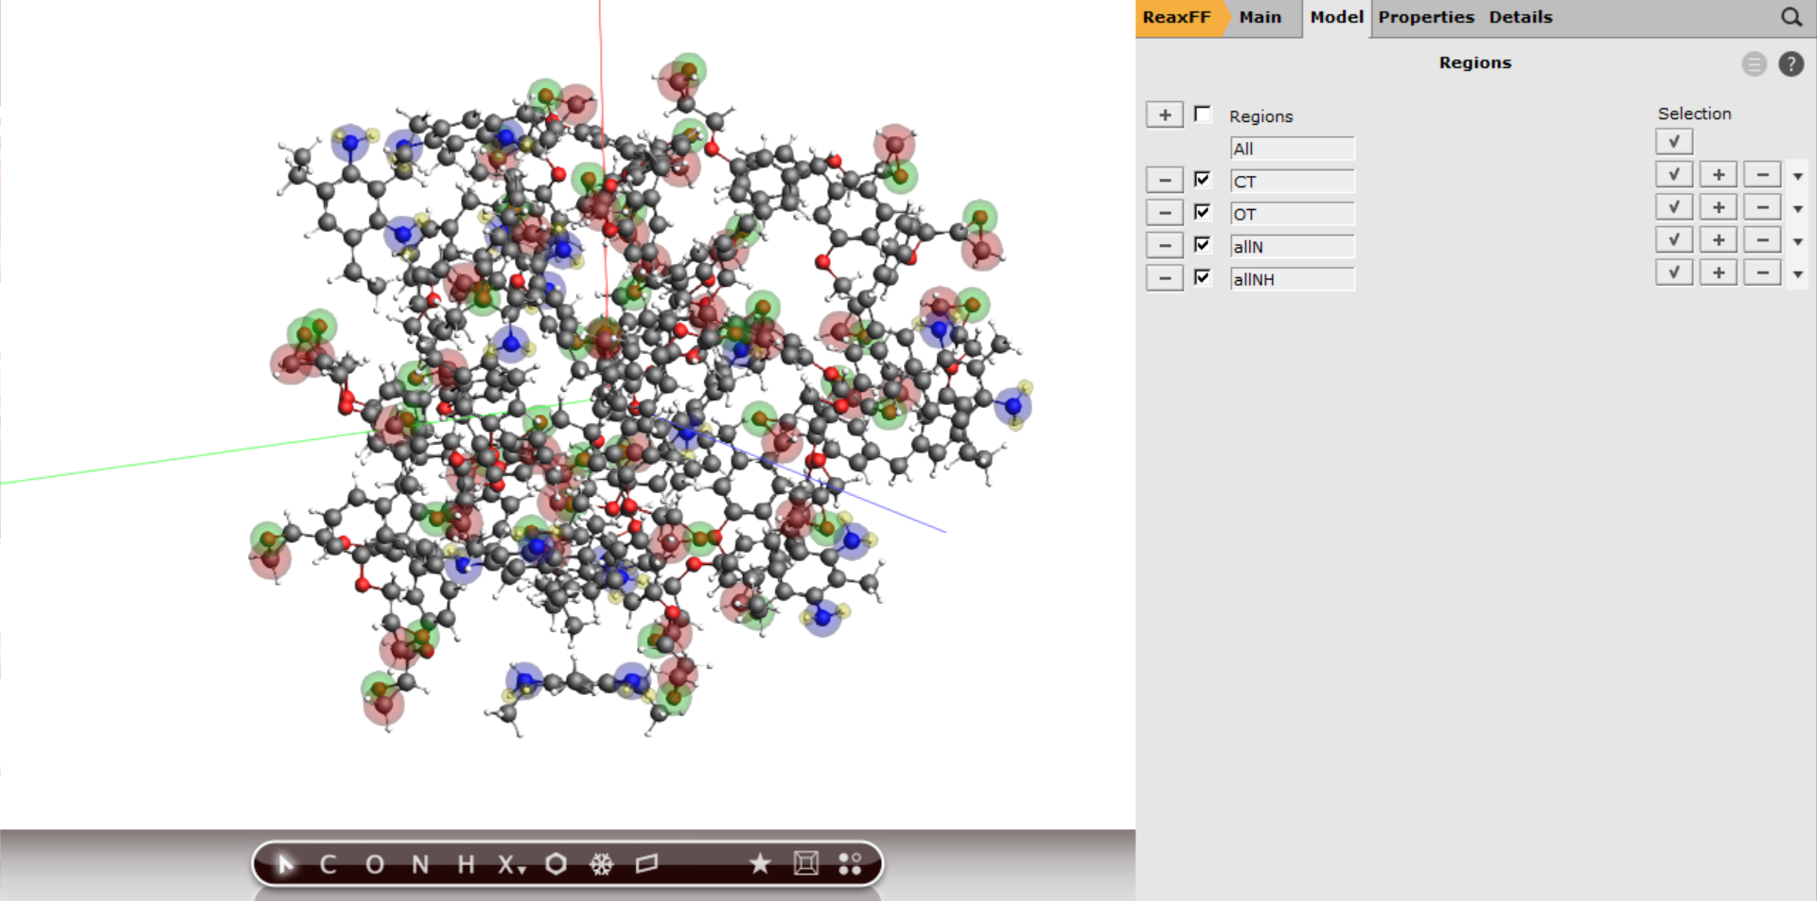Image resolution: width=1817 pixels, height=901 pixels.
Task: Open the help question mark icon
Action: click(x=1791, y=64)
